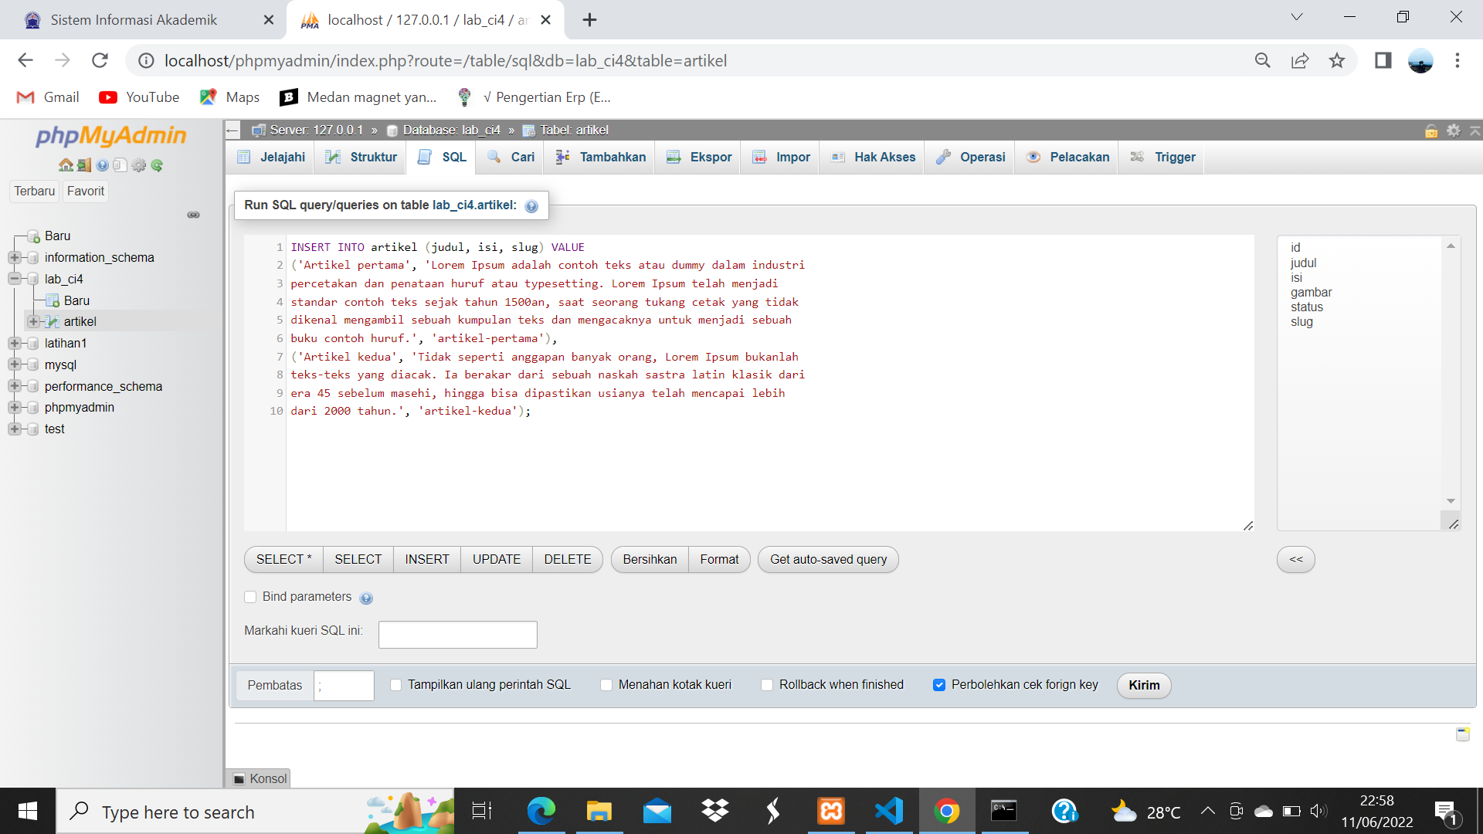
Task: Uncheck Perbolehkan cek forign key
Action: pyautogui.click(x=939, y=685)
